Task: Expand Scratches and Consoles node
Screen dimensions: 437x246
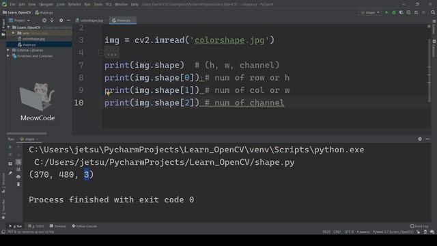Action: pyautogui.click(x=8, y=56)
